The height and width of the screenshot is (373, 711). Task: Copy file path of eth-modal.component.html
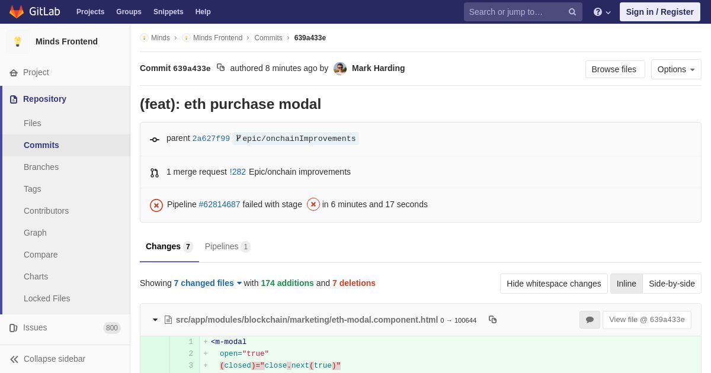pos(492,320)
